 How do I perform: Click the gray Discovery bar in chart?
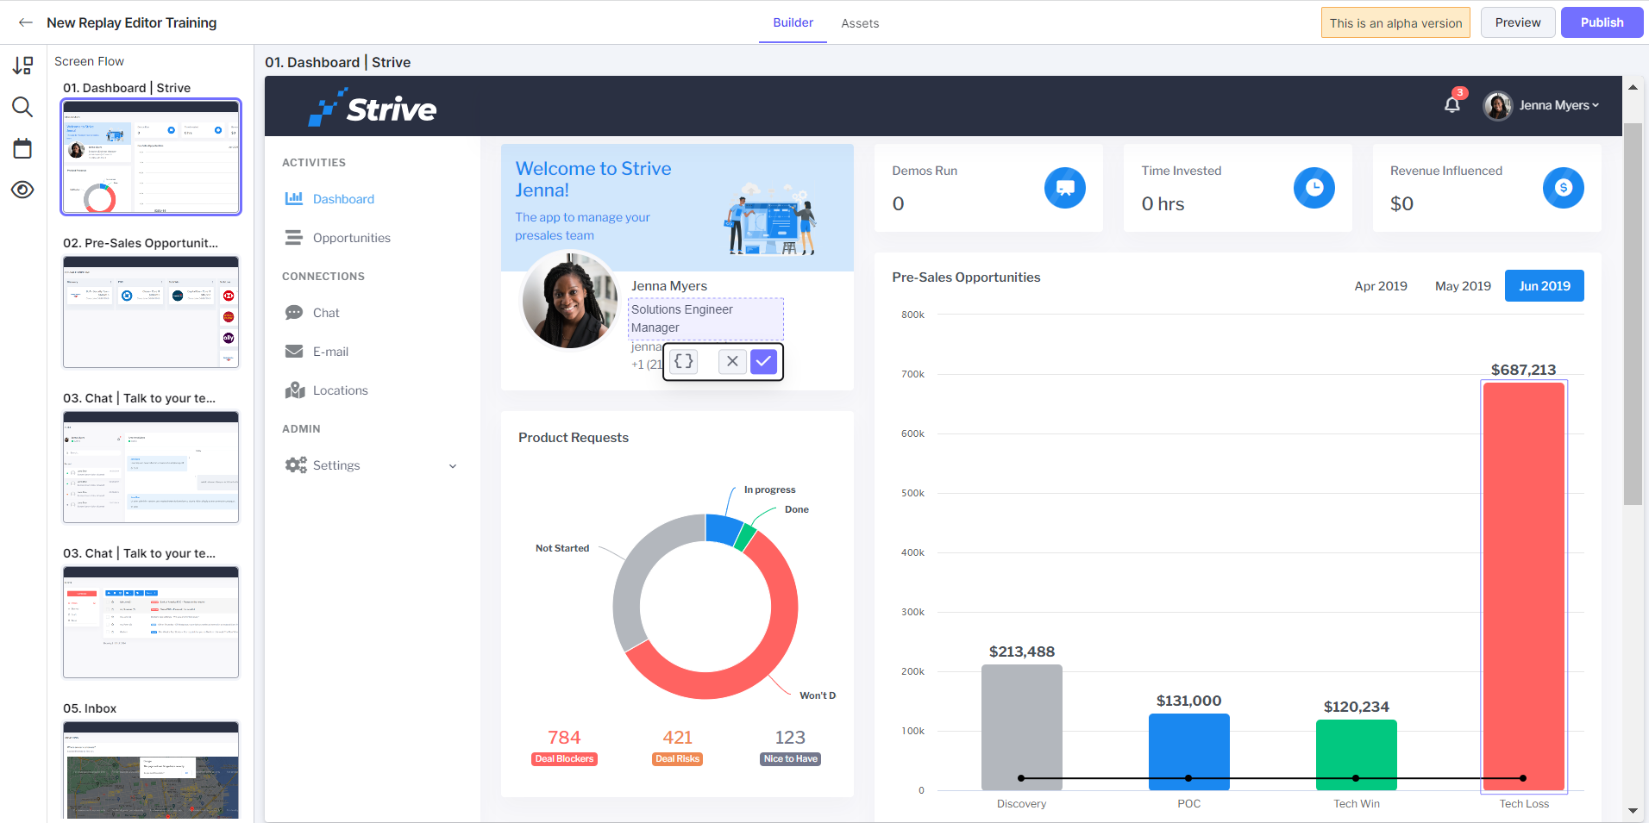coord(1022,727)
